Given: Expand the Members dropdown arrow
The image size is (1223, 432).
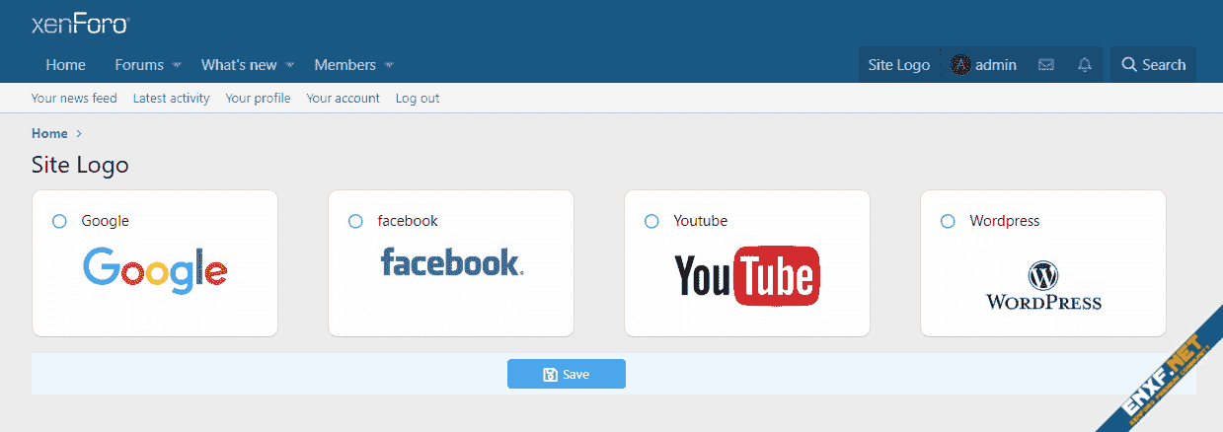Looking at the screenshot, I should click(x=389, y=66).
